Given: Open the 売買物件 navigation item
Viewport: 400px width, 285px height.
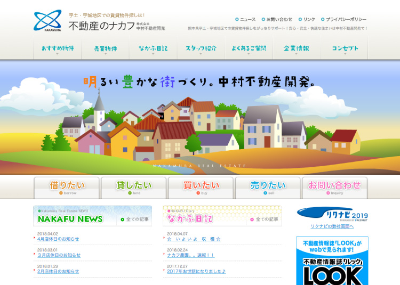Looking at the screenshot, I should (105, 48).
